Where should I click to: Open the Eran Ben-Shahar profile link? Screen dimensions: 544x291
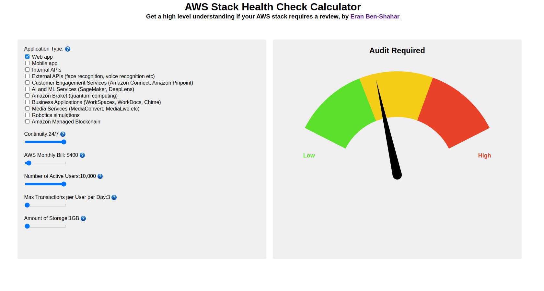pos(375,16)
